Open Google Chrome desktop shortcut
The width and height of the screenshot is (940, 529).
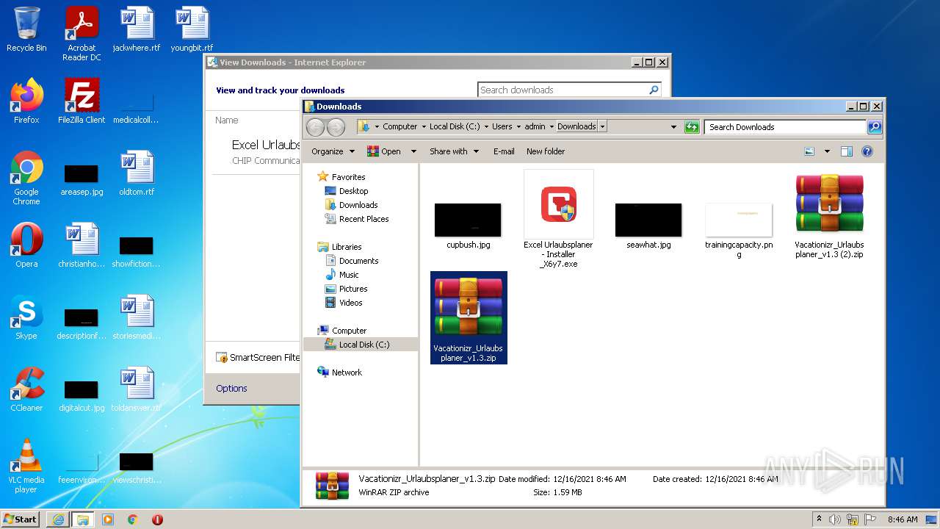click(26, 178)
